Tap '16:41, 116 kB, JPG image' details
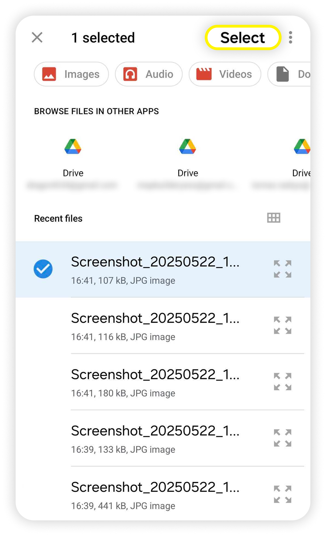This screenshot has width=326, height=536. 123,337
